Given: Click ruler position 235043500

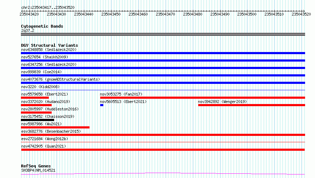Looking at the screenshot, I should point(247,14).
